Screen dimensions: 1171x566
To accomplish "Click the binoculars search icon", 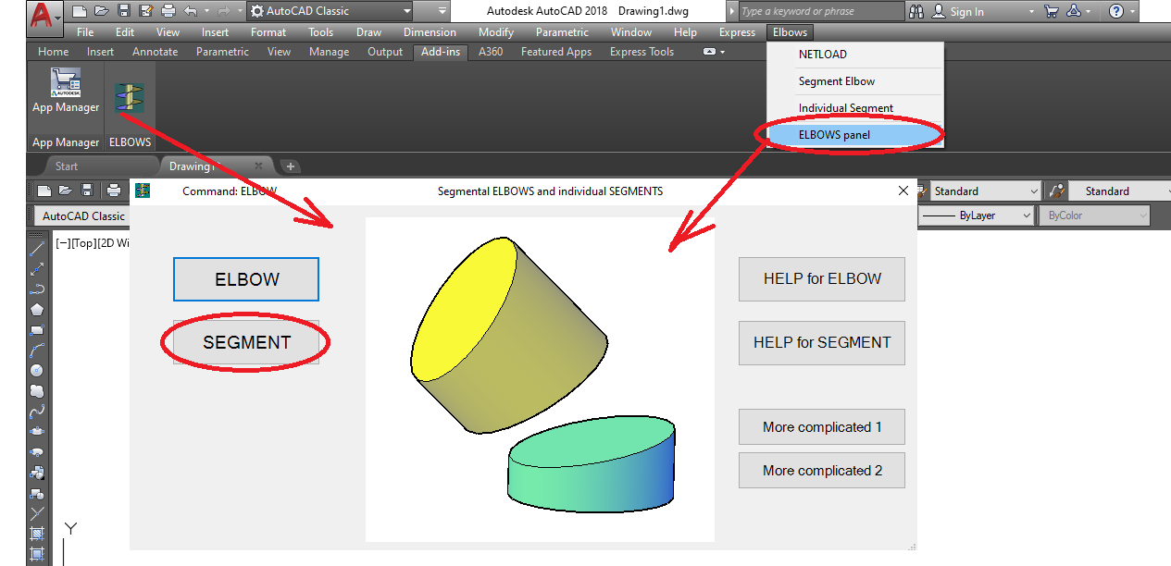I will pos(916,11).
